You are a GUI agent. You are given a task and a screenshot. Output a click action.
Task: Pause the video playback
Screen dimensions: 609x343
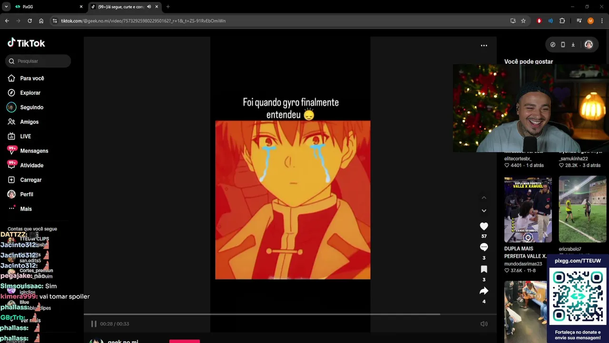[x=94, y=324]
